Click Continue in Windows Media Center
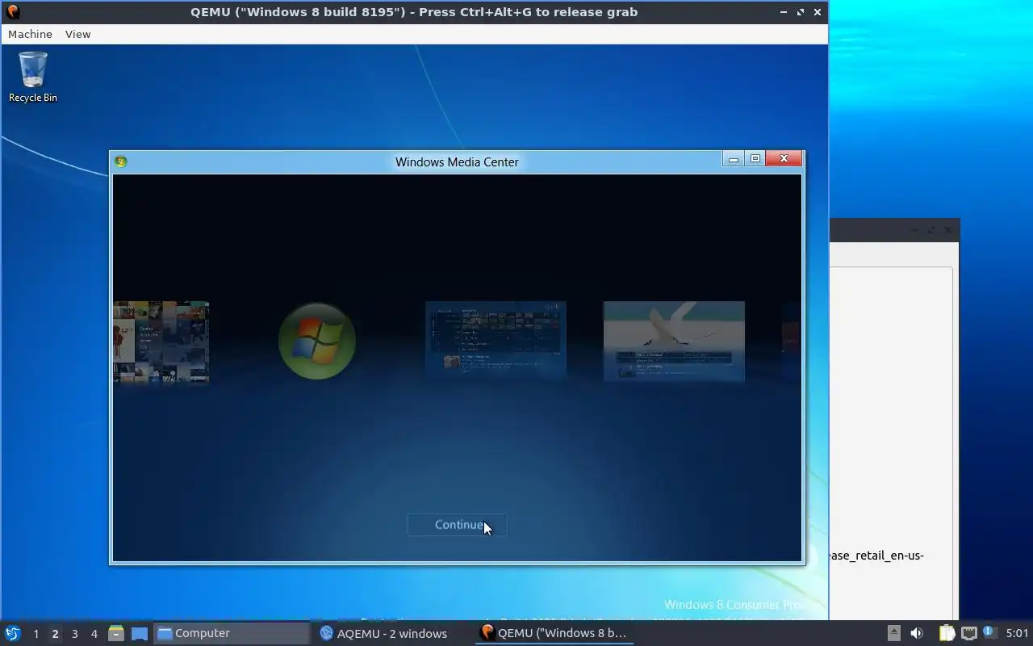Screen dimensions: 1033x646 [x=457, y=525]
